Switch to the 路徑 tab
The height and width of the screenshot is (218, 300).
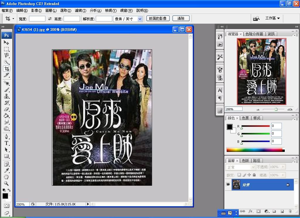pos(256,161)
